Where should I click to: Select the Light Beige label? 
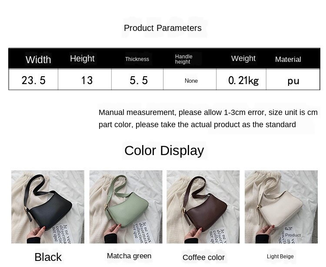tap(280, 257)
